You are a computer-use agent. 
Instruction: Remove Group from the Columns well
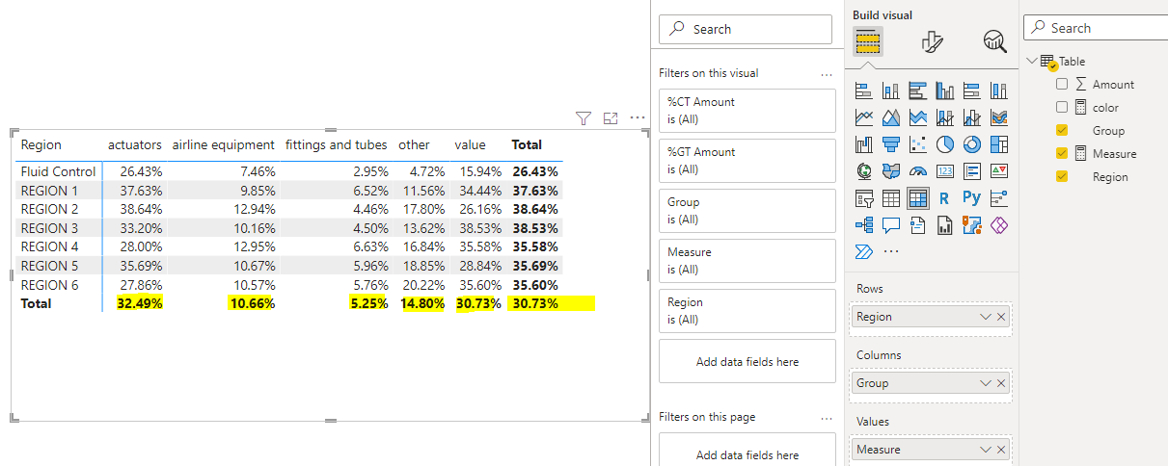click(1001, 383)
